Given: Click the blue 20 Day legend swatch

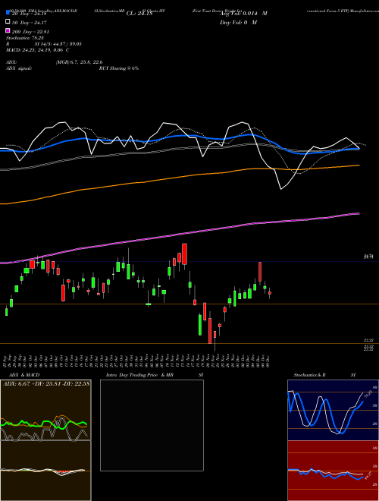Looking at the screenshot, I should [8, 12].
